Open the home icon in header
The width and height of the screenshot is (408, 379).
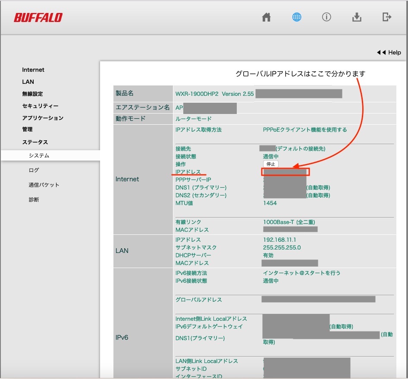[266, 17]
